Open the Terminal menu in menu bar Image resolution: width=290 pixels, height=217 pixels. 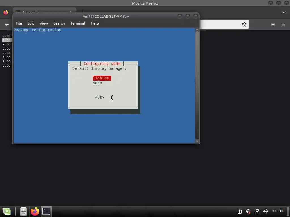point(78,23)
